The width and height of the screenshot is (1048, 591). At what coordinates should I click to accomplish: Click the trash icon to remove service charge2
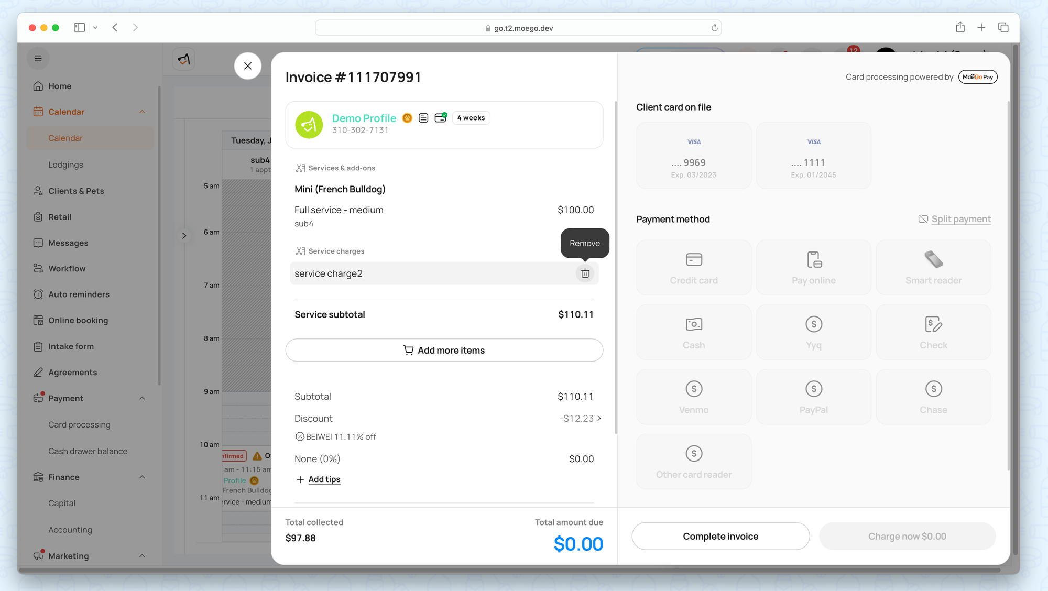pos(585,273)
